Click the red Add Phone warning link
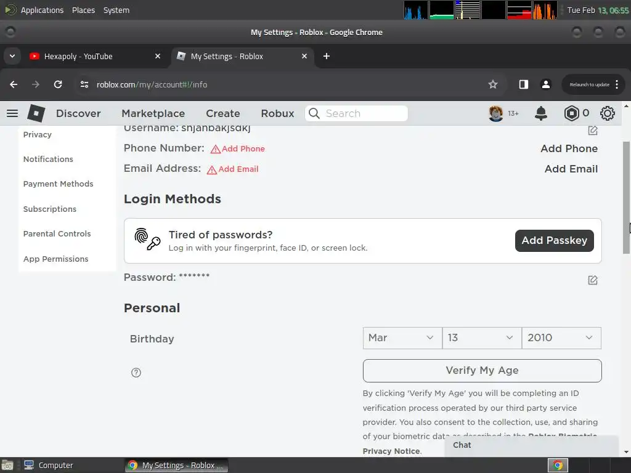Image resolution: width=631 pixels, height=473 pixels. 238,149
